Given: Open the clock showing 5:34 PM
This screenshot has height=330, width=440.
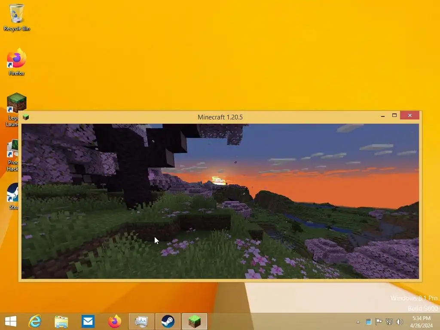Looking at the screenshot, I should [x=421, y=322].
